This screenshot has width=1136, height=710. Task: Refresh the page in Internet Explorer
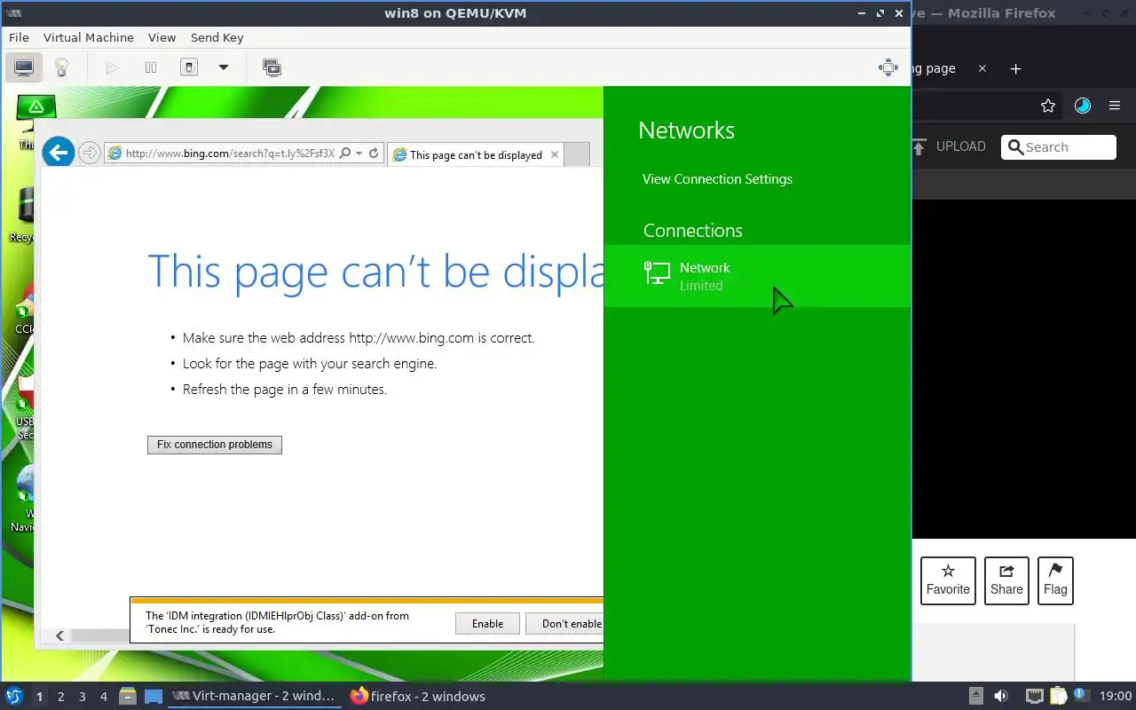coord(375,154)
